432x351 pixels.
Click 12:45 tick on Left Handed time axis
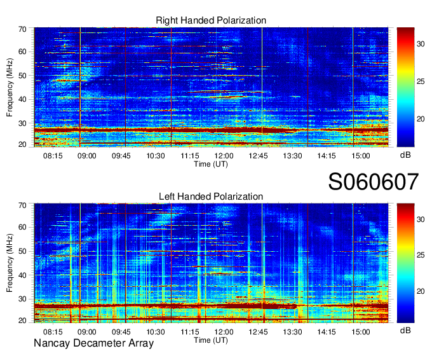click(x=258, y=332)
